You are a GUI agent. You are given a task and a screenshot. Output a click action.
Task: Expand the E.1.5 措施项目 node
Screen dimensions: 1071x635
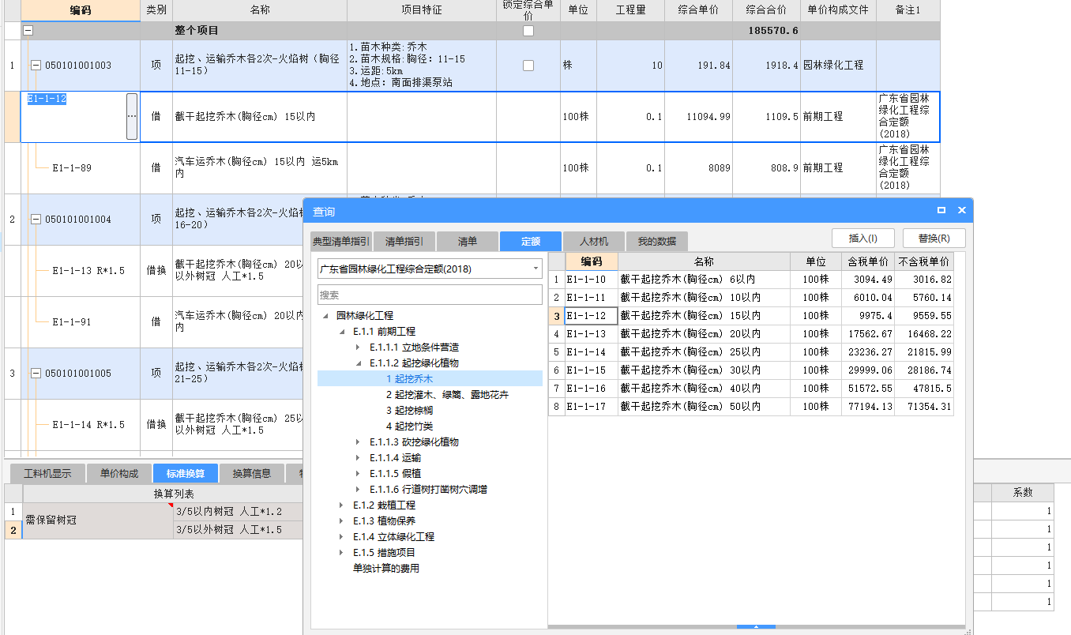pos(342,553)
